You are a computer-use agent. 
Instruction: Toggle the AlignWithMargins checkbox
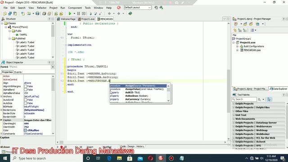coord(26,86)
